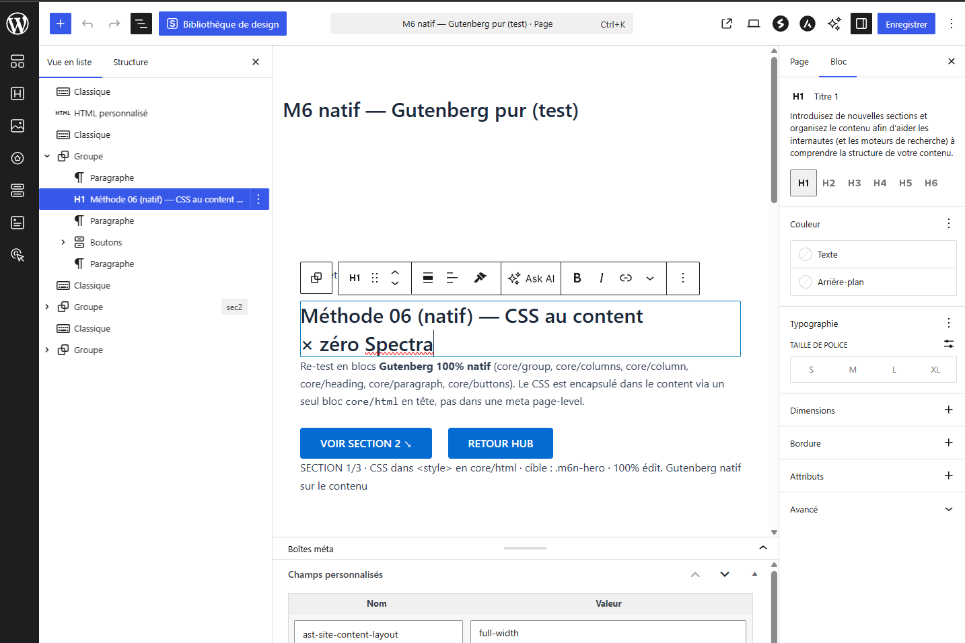Screen dimensions: 965x643
Task: Move the heading block down
Action: pyautogui.click(x=395, y=283)
